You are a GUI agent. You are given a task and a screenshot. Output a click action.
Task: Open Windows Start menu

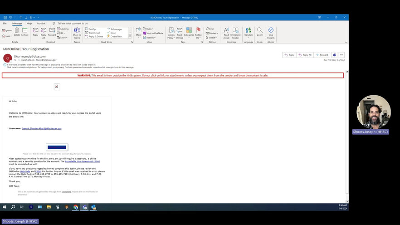5,207
